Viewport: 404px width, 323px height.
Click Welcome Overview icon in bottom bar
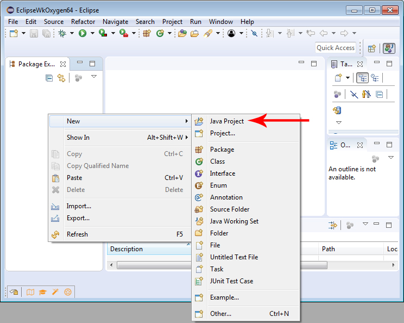tap(30, 292)
